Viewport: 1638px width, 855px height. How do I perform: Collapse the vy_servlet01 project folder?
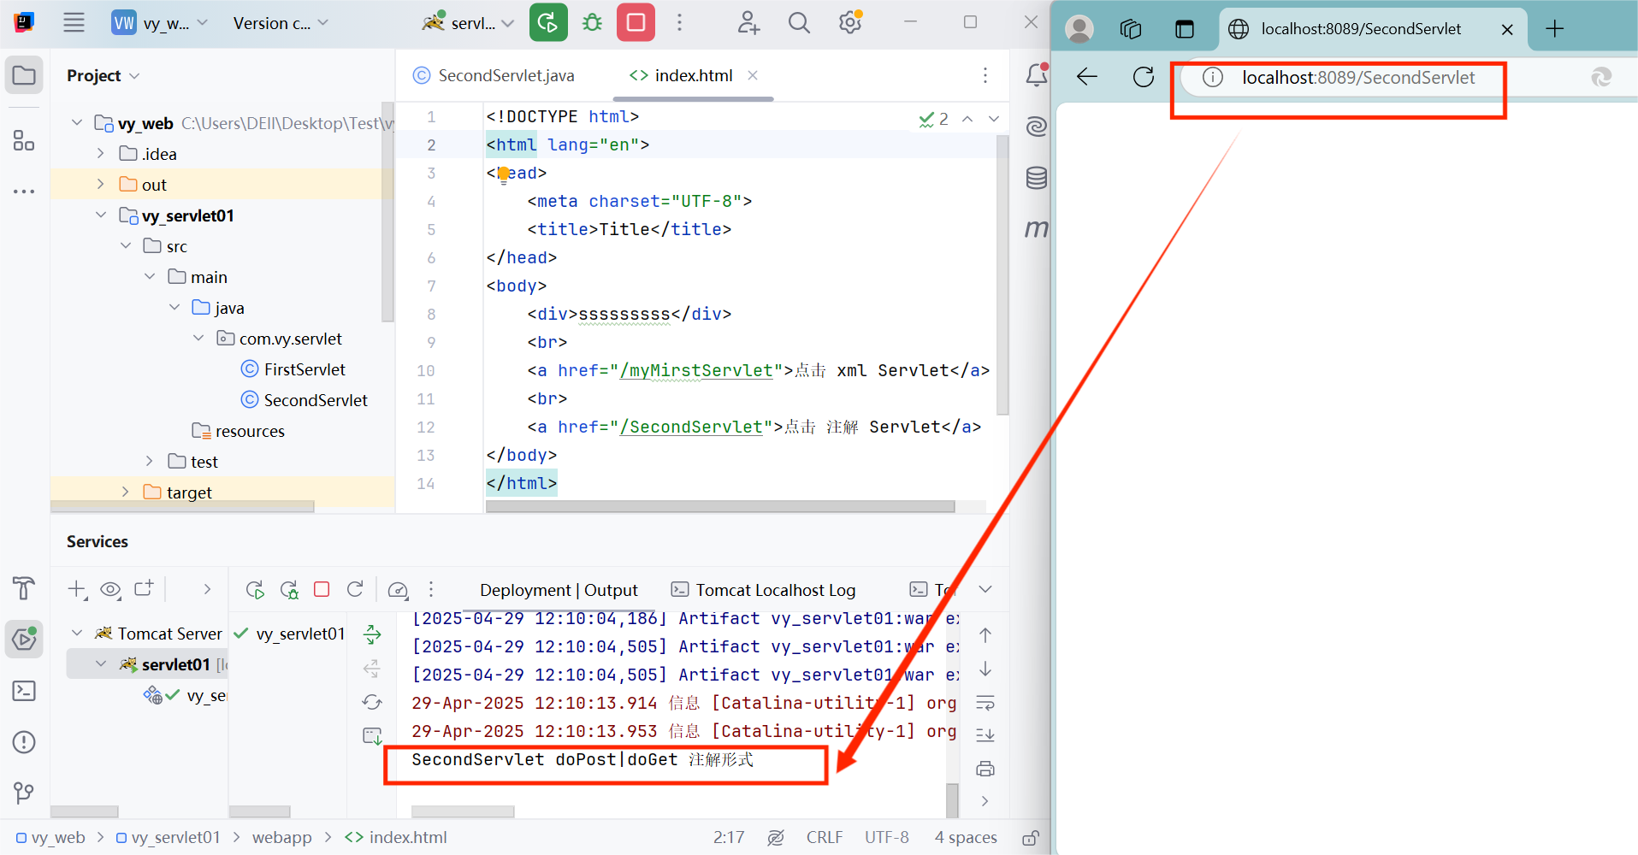pyautogui.click(x=101, y=215)
